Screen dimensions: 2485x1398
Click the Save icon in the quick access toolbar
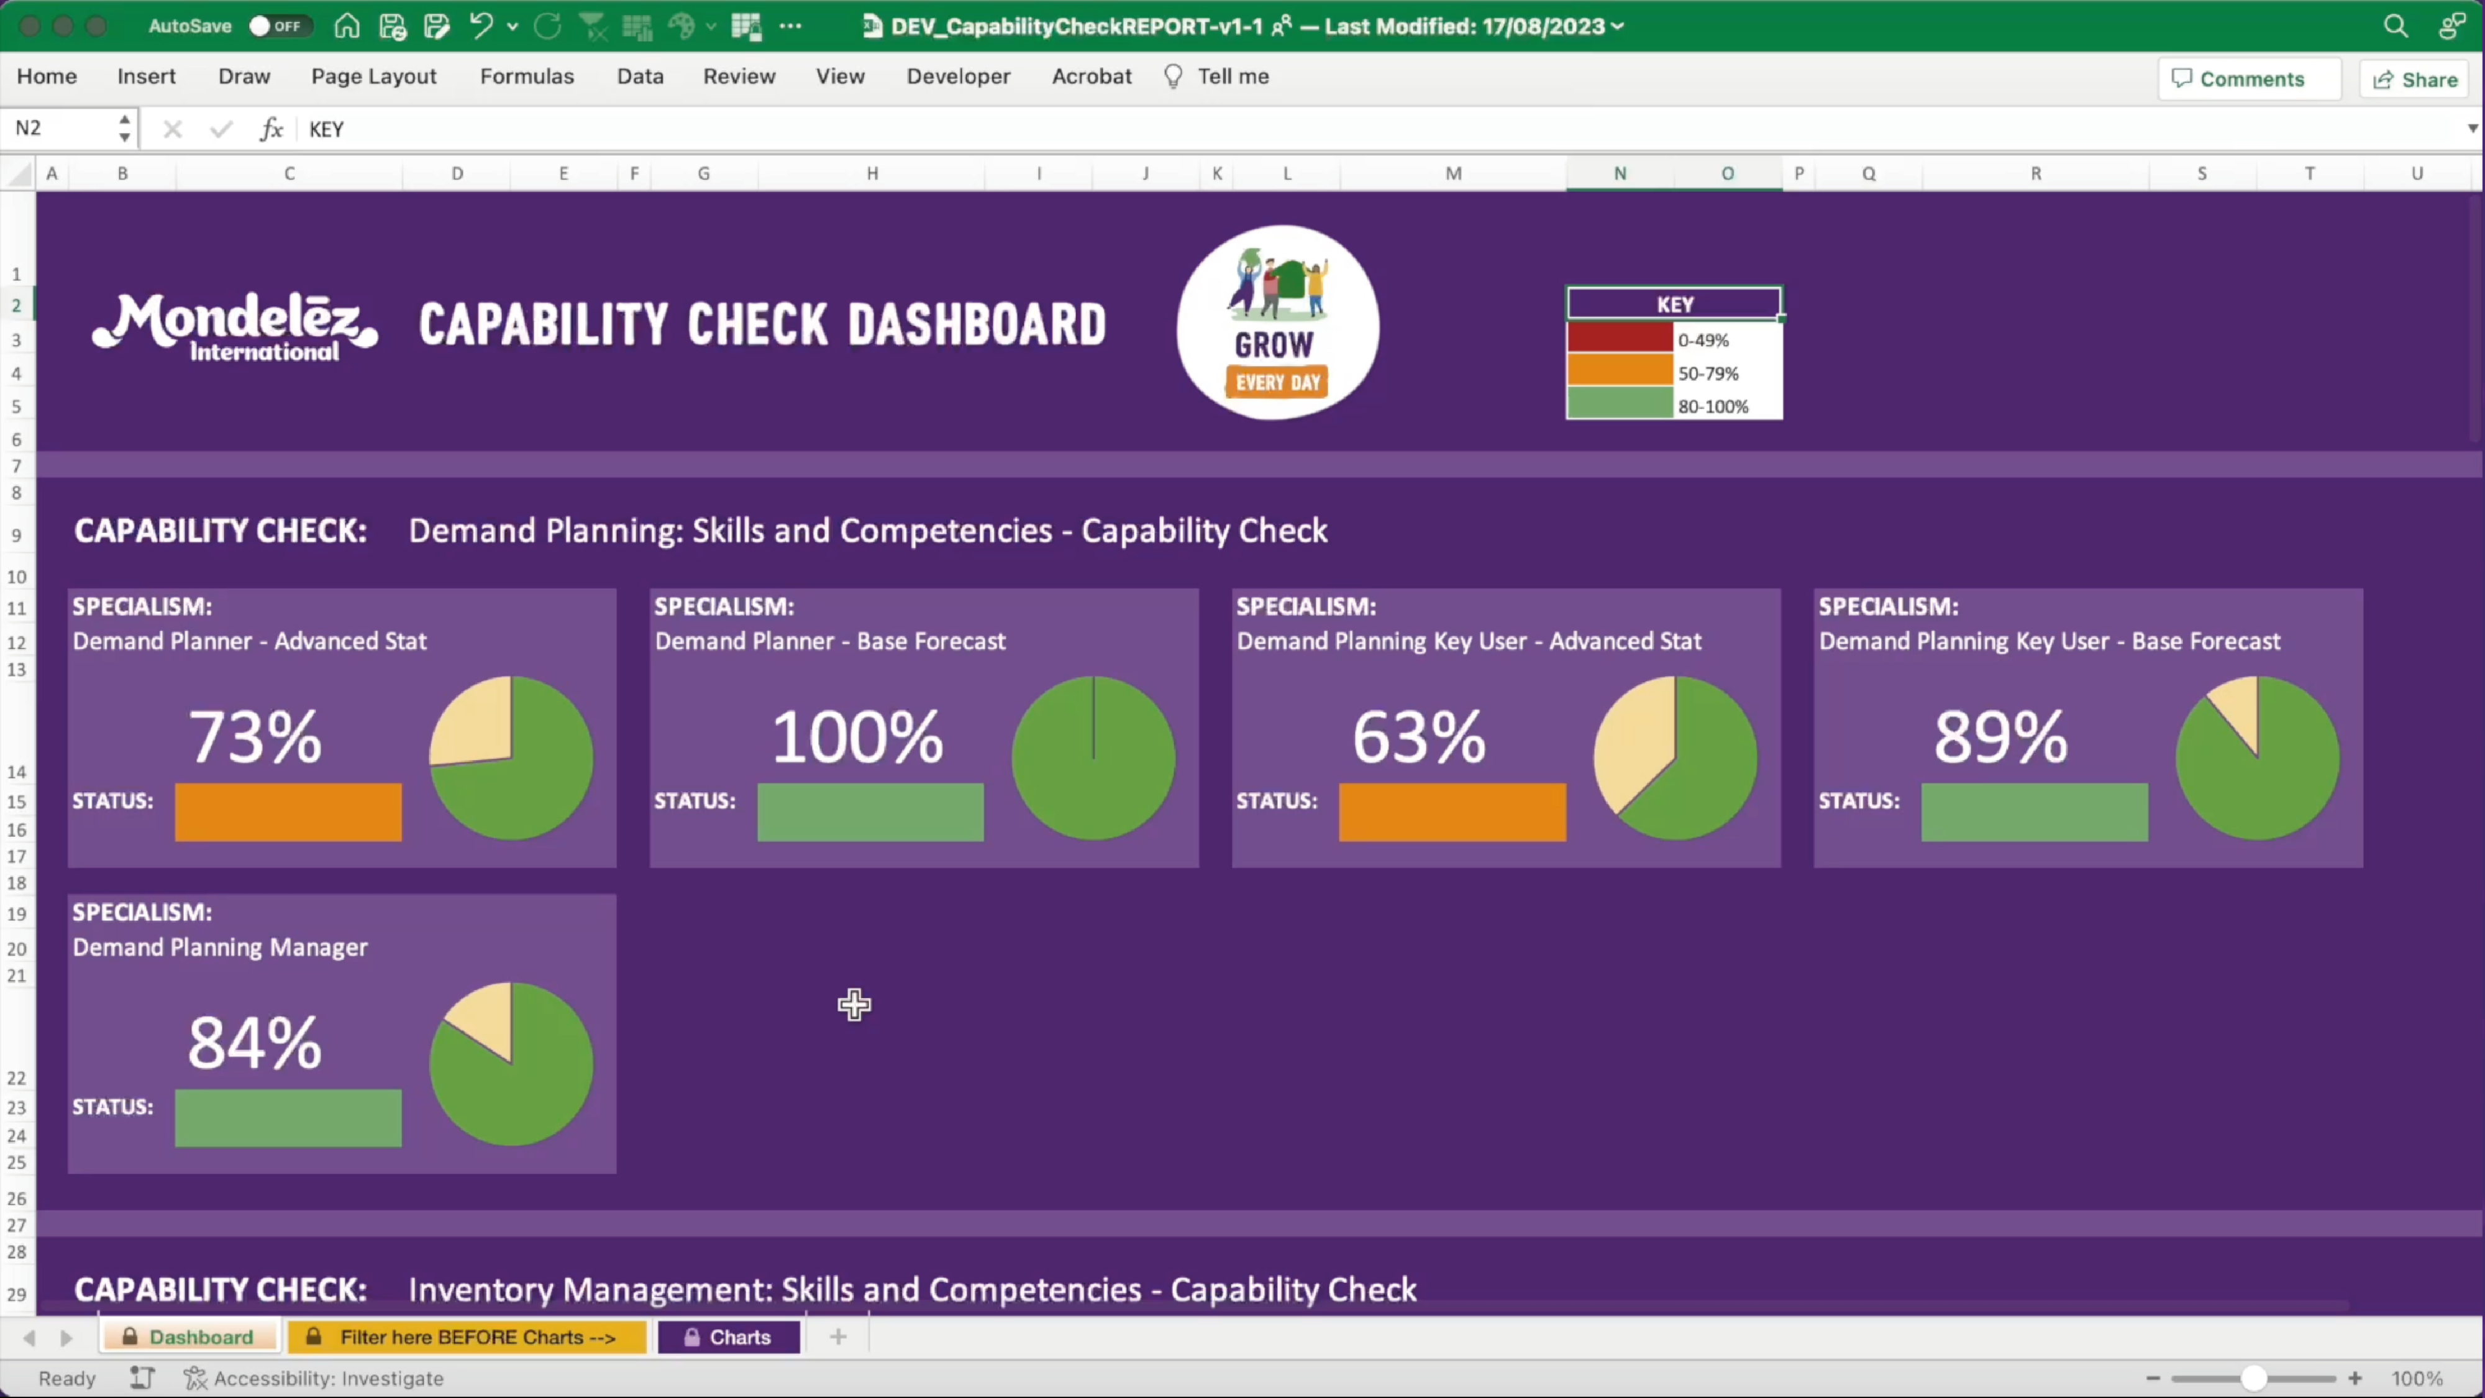391,26
